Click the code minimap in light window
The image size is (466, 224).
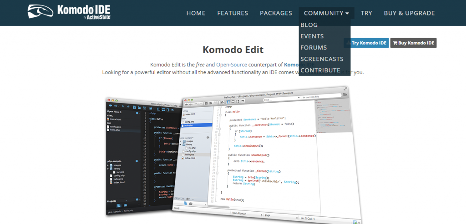(334, 116)
